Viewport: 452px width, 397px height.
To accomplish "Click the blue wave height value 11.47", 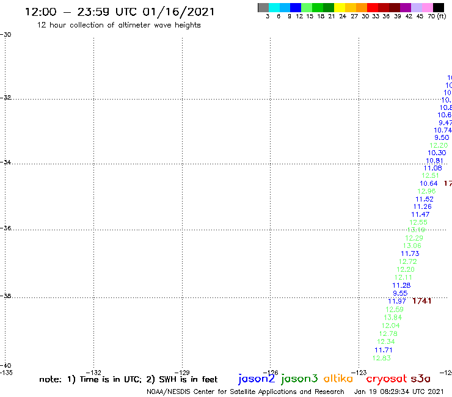I will (420, 214).
